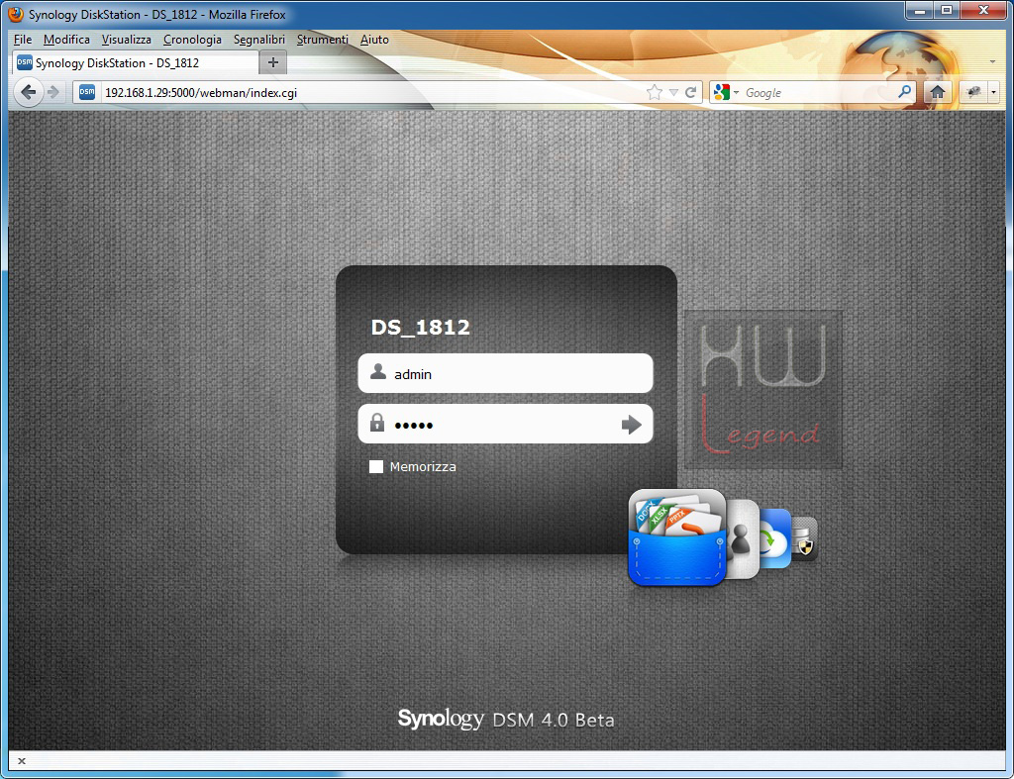The width and height of the screenshot is (1014, 779).
Task: Focus the password field
Action: [505, 424]
